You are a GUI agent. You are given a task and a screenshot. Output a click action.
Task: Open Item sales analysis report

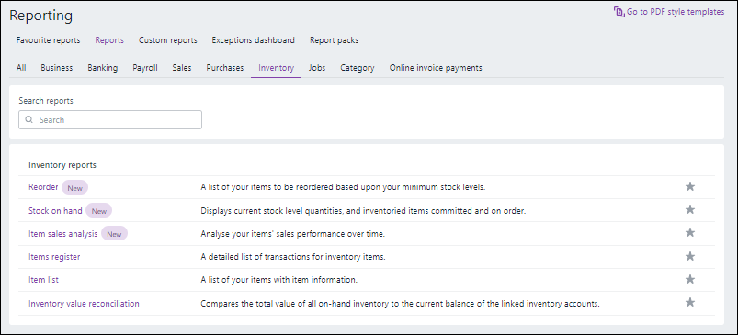pyautogui.click(x=63, y=233)
